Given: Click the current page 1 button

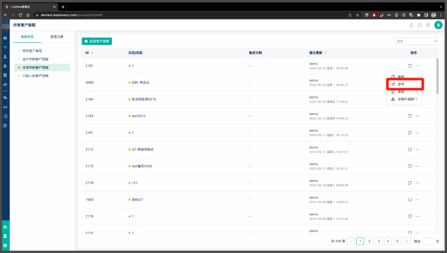Looking at the screenshot, I should click(360, 241).
